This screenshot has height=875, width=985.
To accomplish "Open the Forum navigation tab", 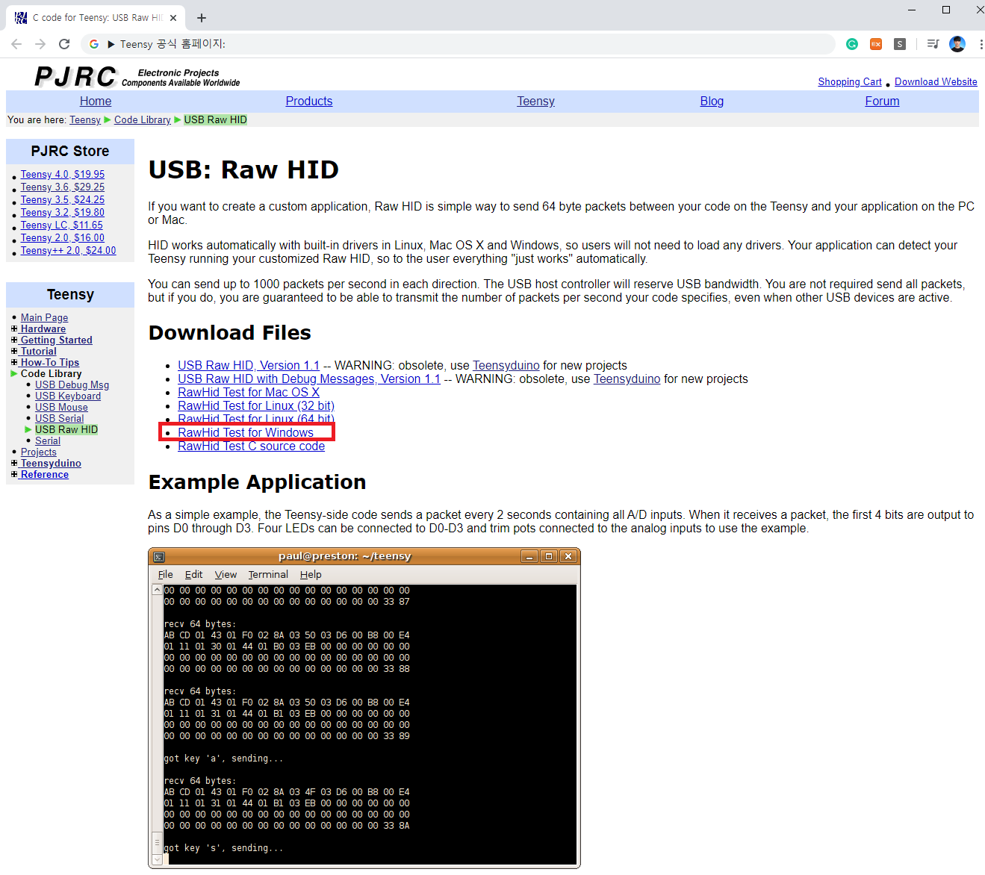I will [x=882, y=101].
